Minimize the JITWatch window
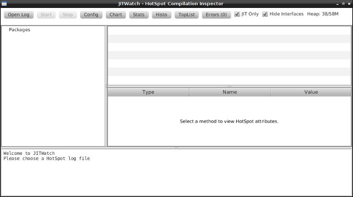 point(337,4)
